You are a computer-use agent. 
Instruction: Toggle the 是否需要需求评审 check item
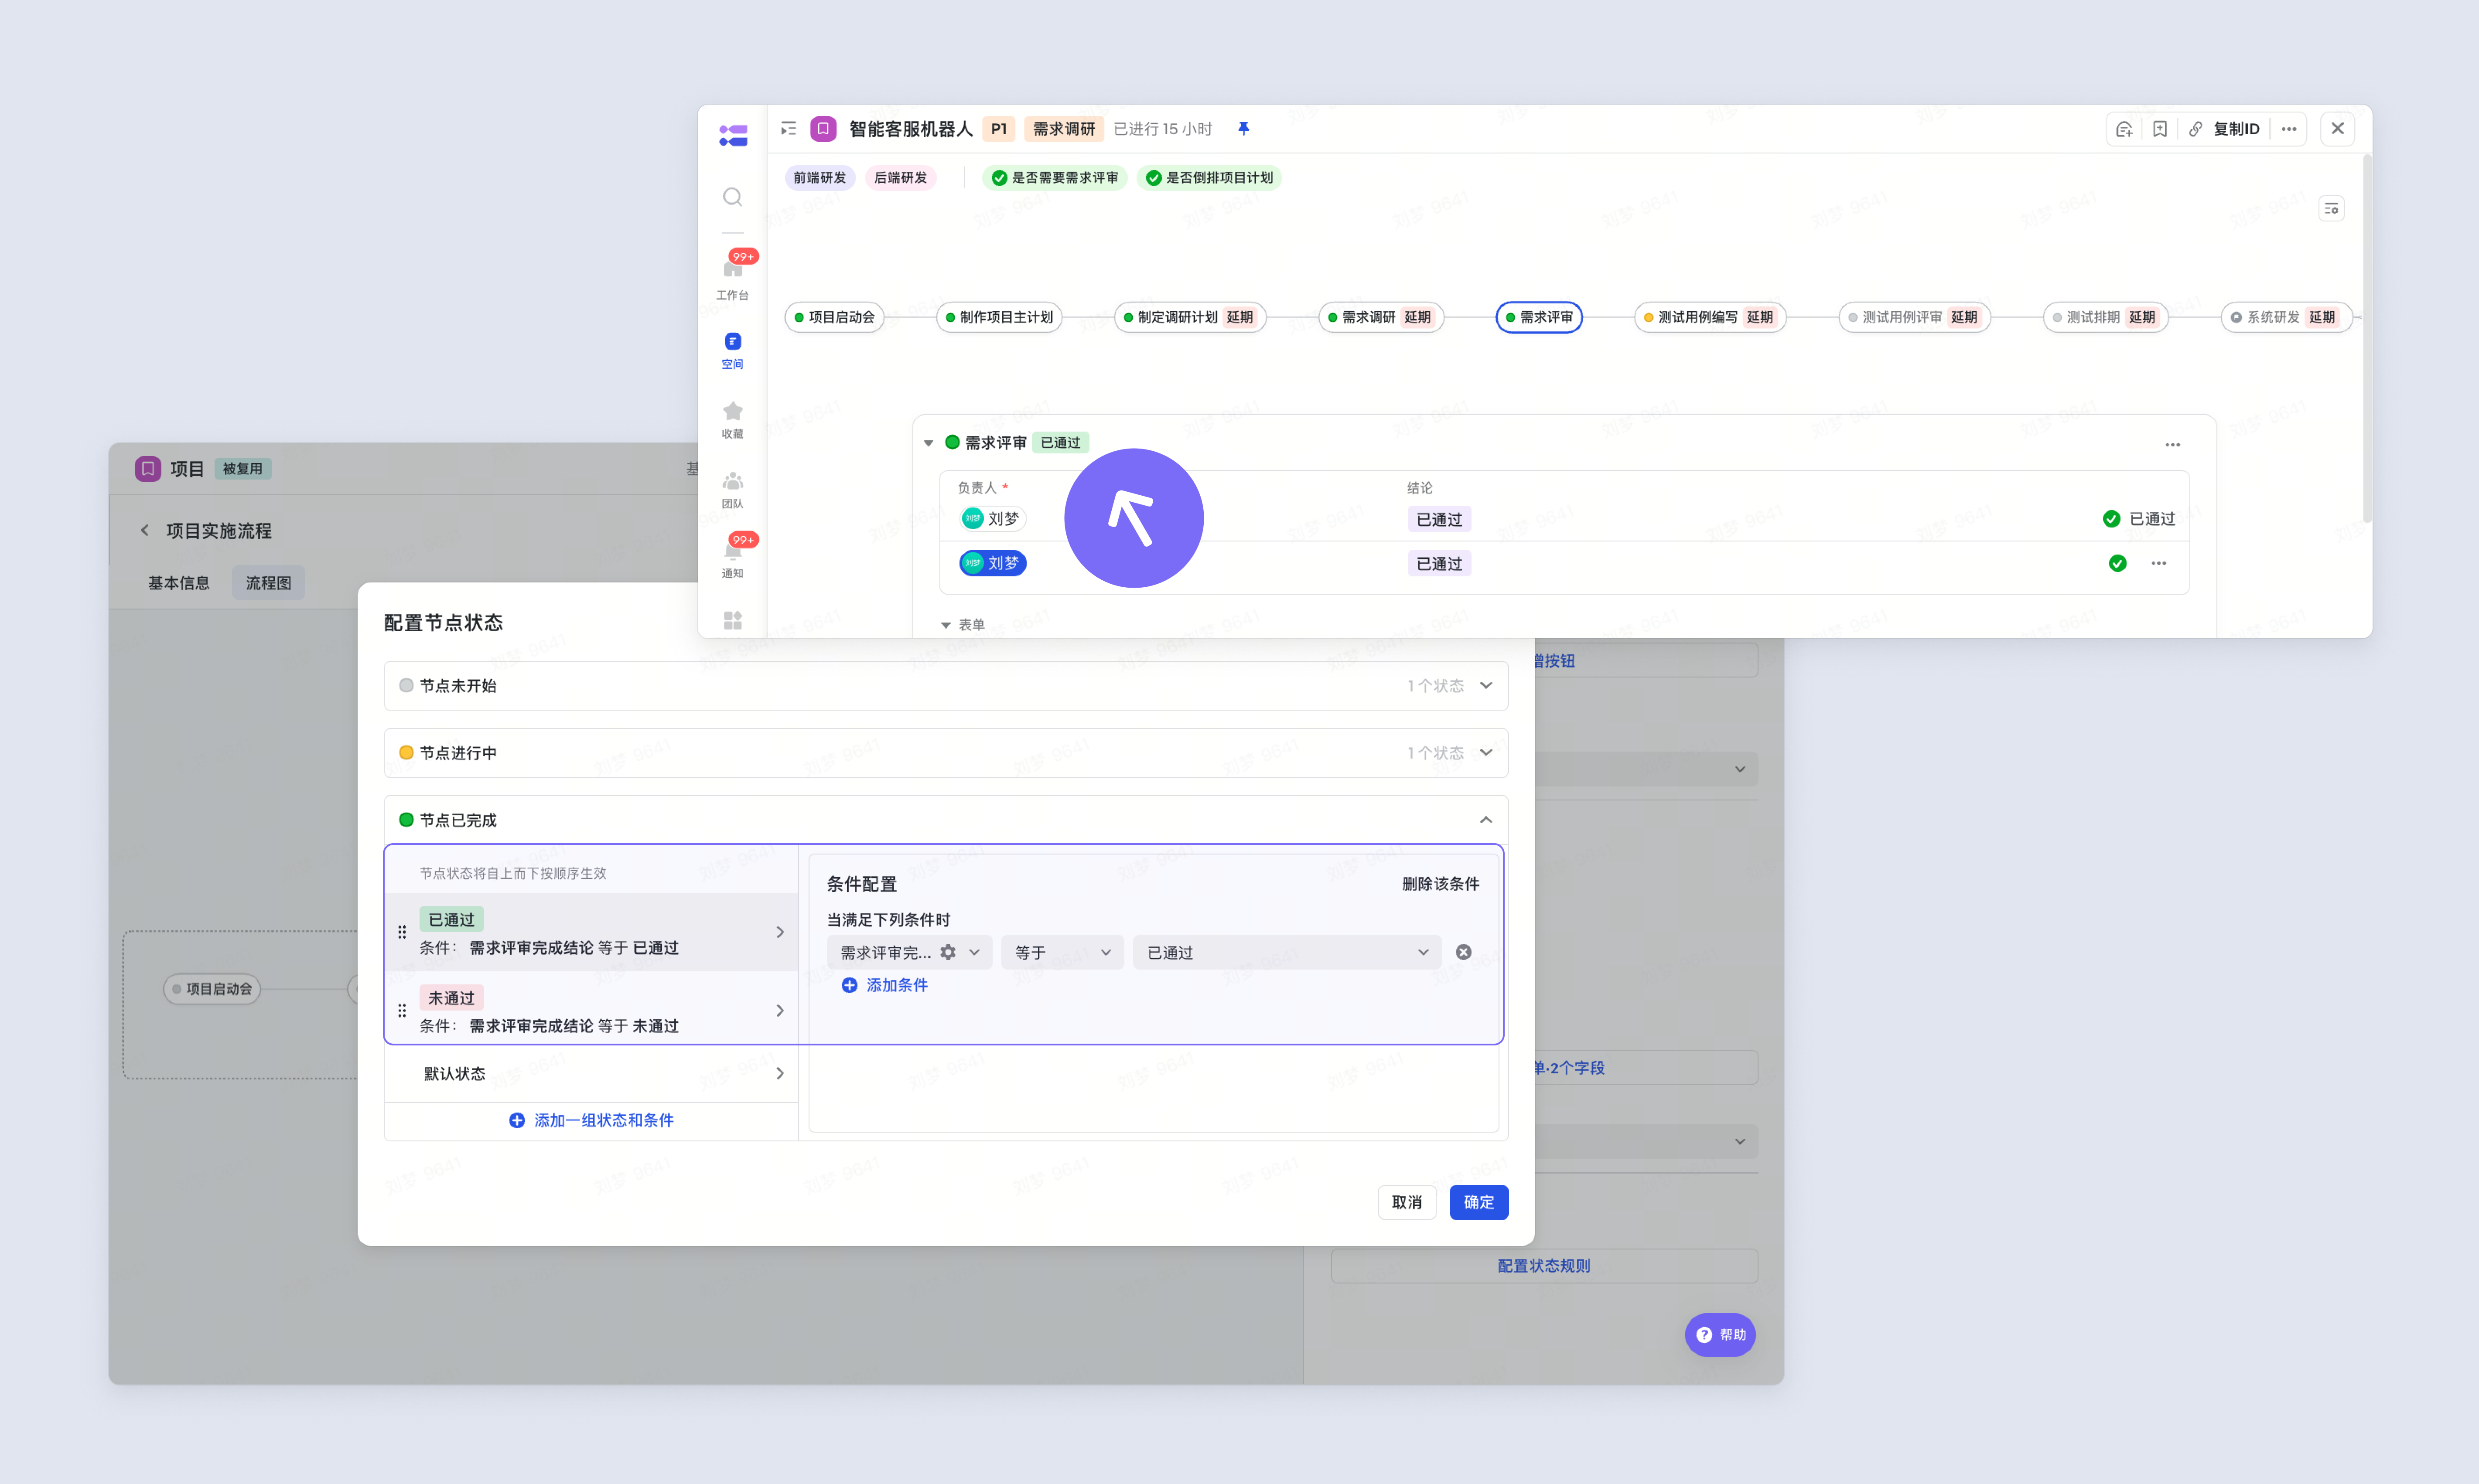coord(1055,178)
